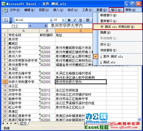Click the Excel workbook icon in menu bar
The height and width of the screenshot is (131, 143).
point(5,10)
